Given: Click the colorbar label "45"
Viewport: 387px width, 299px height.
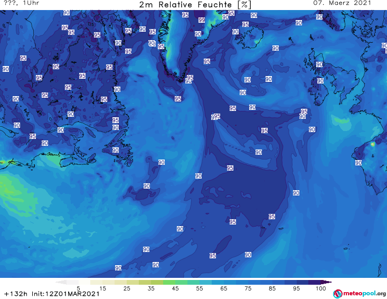Looking at the screenshot, I should pos(175,288).
